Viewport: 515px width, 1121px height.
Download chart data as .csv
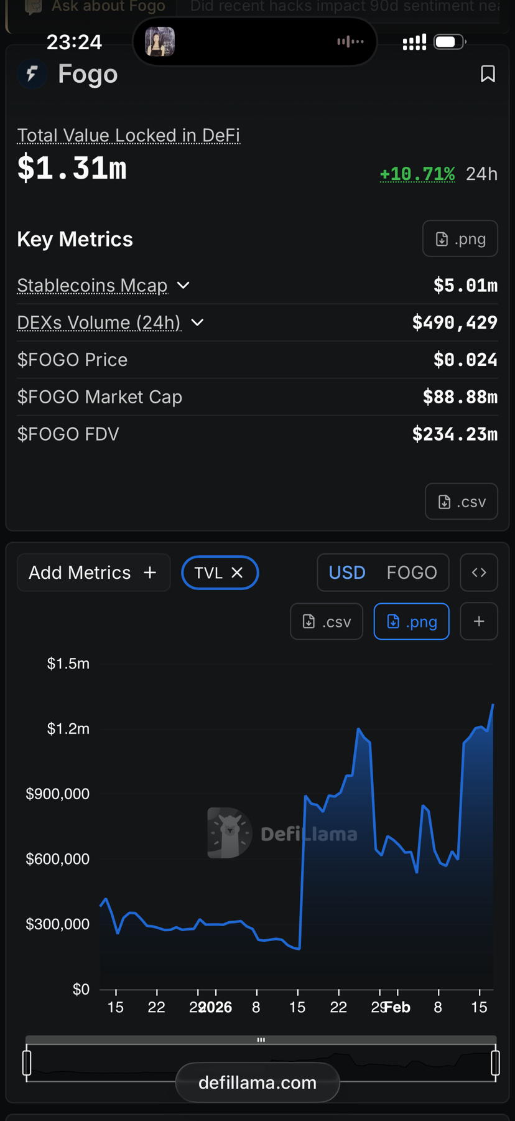coord(327,621)
